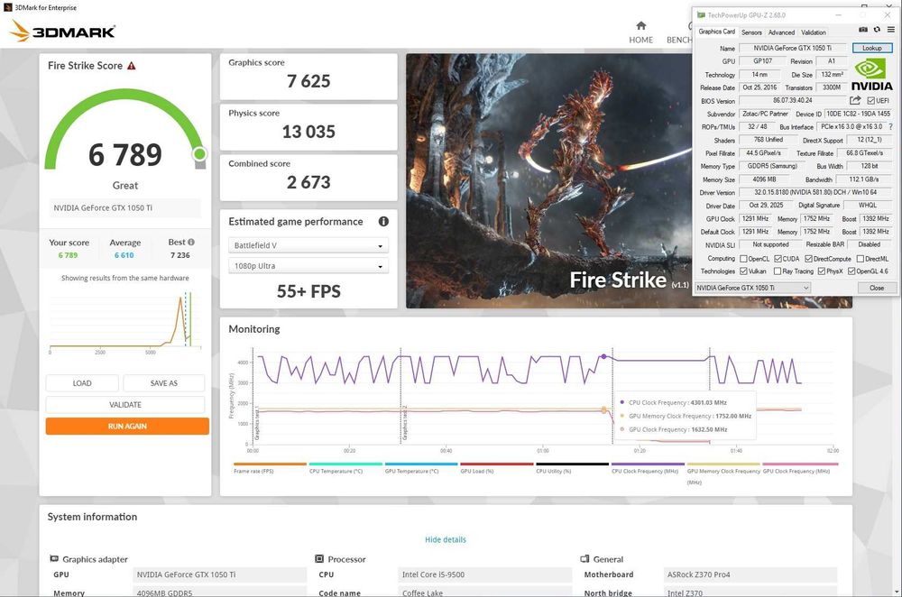
Task: Open the 1080p Ultra preset dropdown
Action: tap(308, 266)
